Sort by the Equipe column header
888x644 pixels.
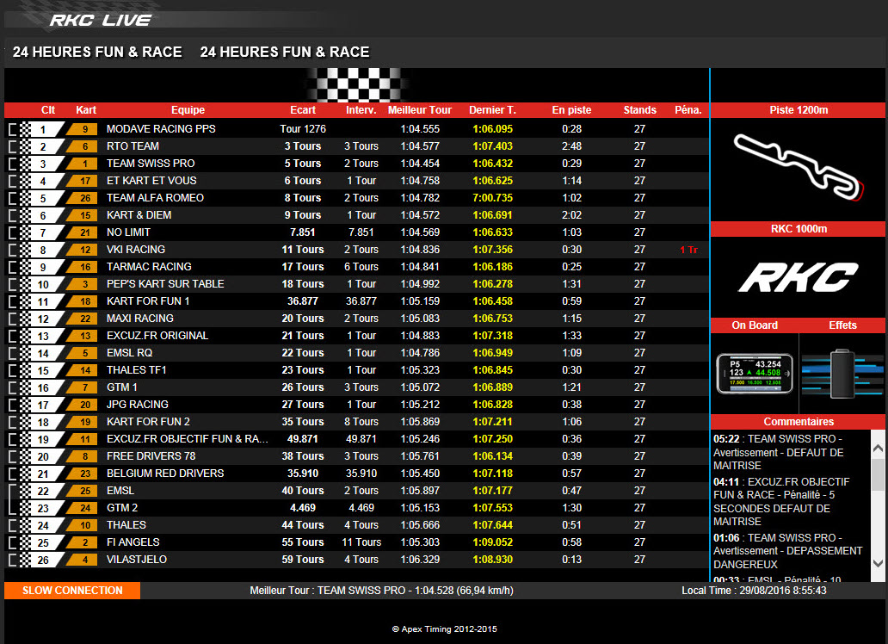pyautogui.click(x=188, y=110)
